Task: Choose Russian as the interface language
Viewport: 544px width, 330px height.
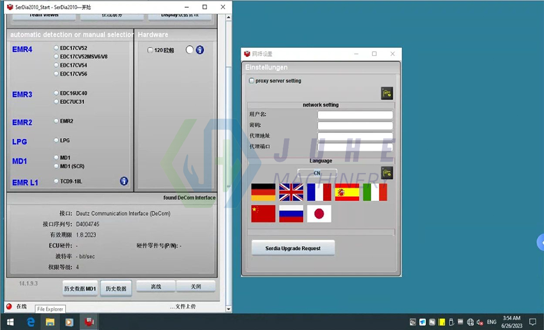Action: 291,214
